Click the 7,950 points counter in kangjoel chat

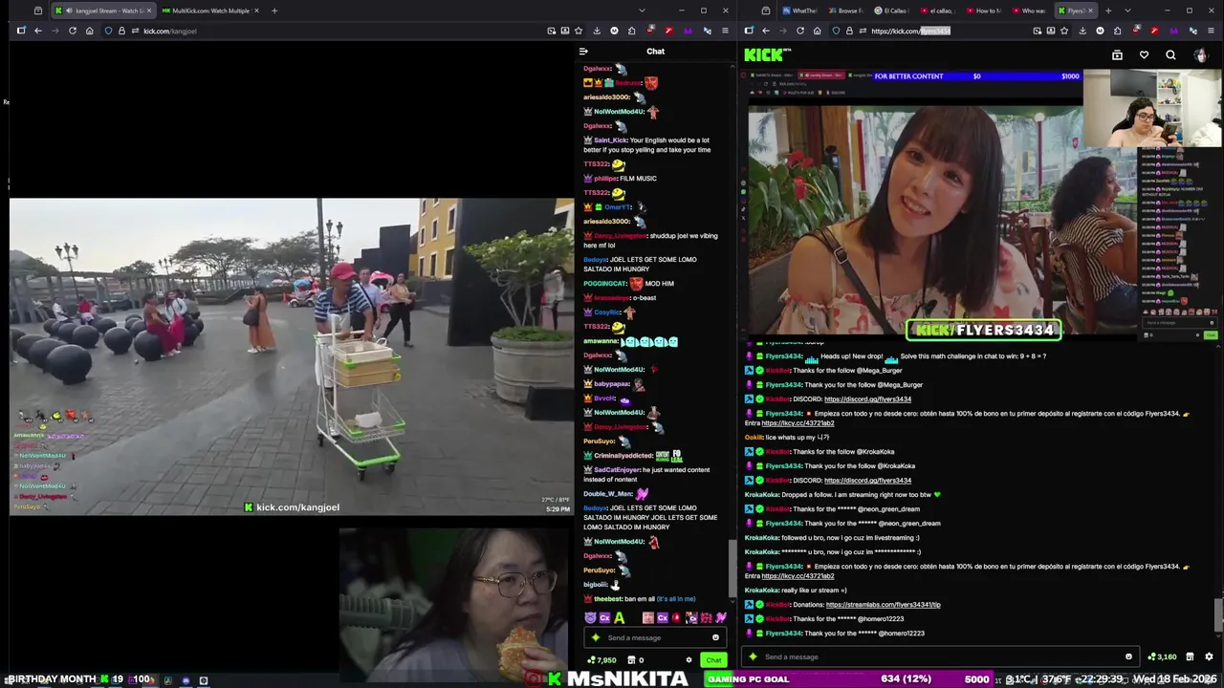click(602, 660)
